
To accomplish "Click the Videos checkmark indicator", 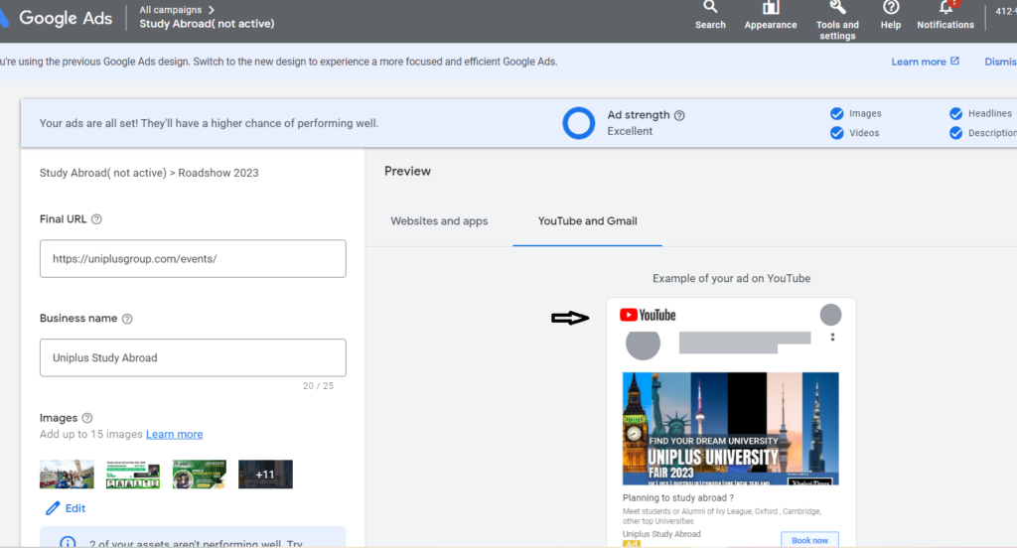I will click(837, 133).
